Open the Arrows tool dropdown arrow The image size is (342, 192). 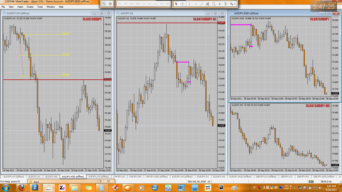click(x=235, y=4)
